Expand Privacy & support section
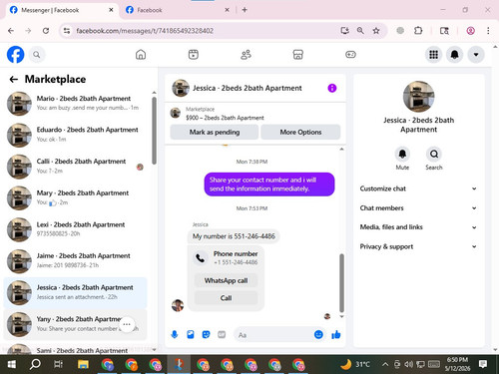Image resolution: width=499 pixels, height=374 pixels. click(x=418, y=246)
